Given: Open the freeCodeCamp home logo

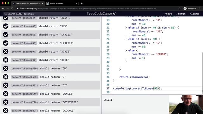Looking at the screenshot, I should pyautogui.click(x=101, y=14).
